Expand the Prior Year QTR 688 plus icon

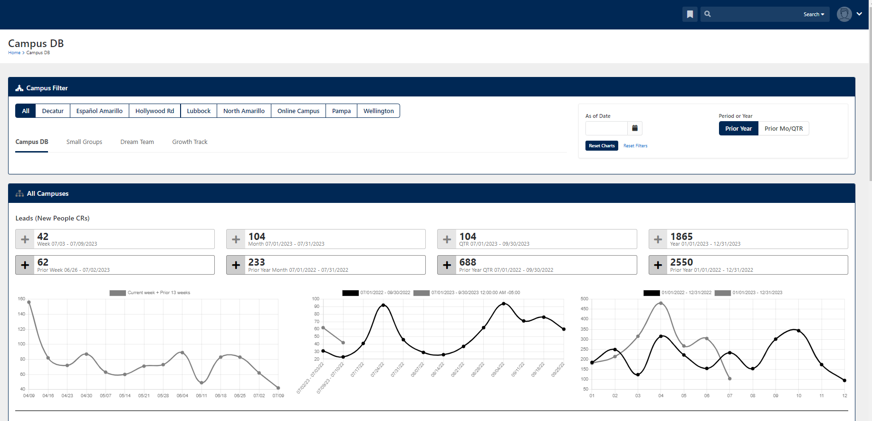pos(447,265)
